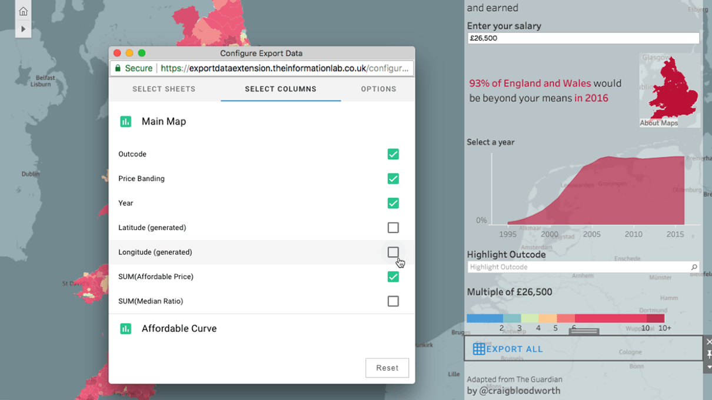
Task: Click the Enter your salary field
Action: click(x=583, y=38)
